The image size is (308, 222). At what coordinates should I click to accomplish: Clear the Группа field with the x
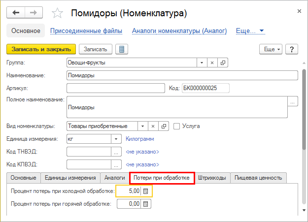tap(212, 63)
